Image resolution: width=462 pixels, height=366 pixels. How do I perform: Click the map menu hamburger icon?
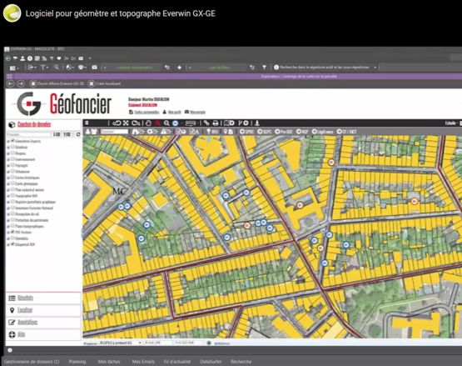point(87,123)
